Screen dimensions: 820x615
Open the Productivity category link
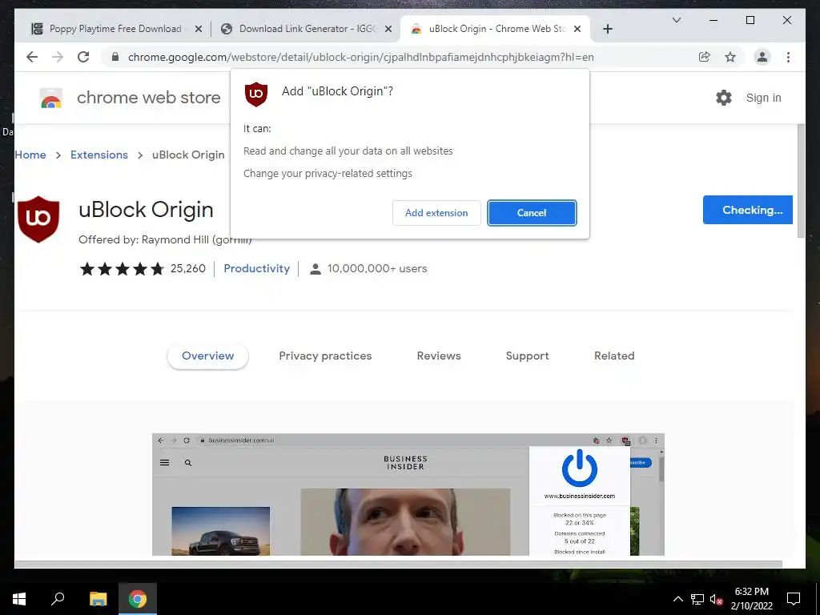(257, 268)
